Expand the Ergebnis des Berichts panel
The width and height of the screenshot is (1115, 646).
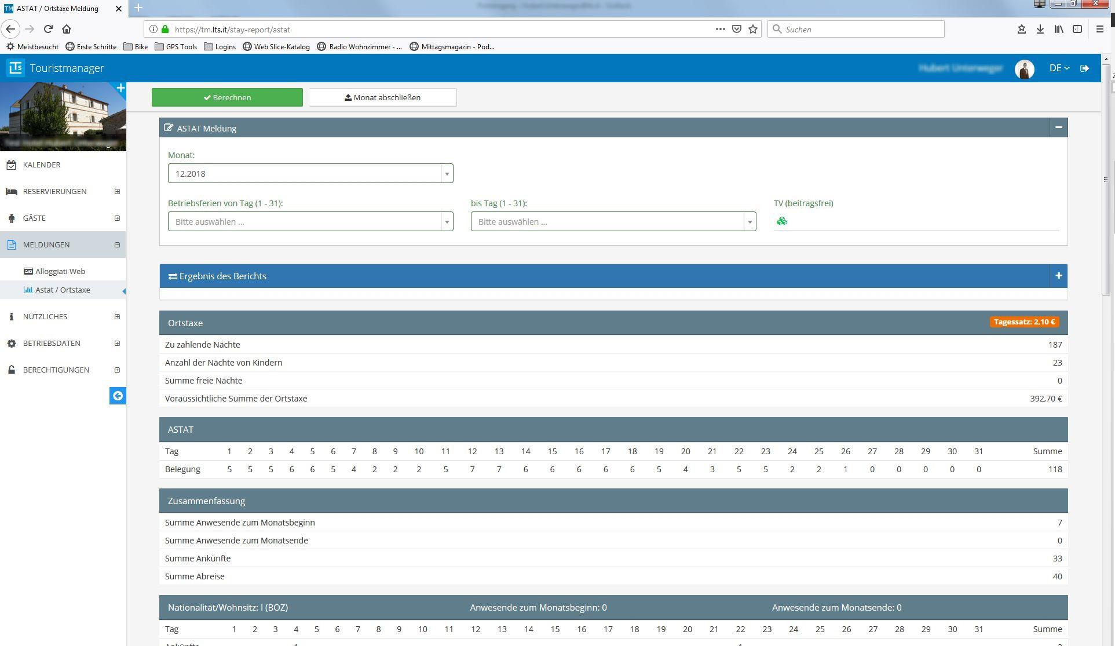[1058, 276]
